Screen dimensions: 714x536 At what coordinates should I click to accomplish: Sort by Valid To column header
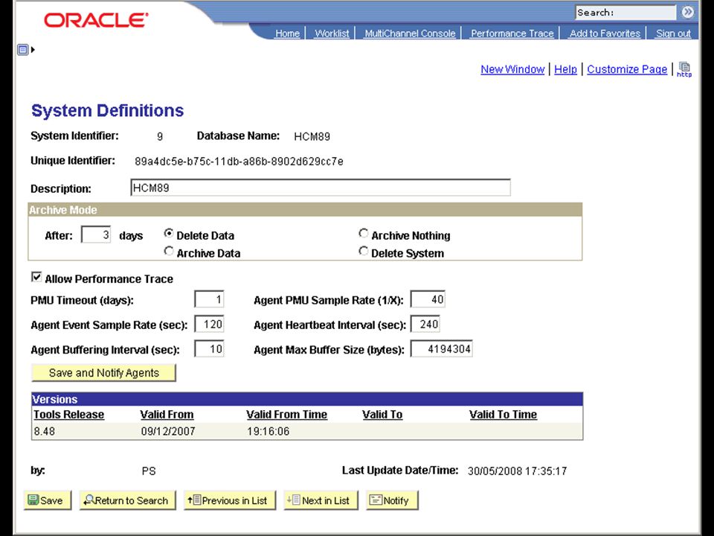click(x=382, y=415)
